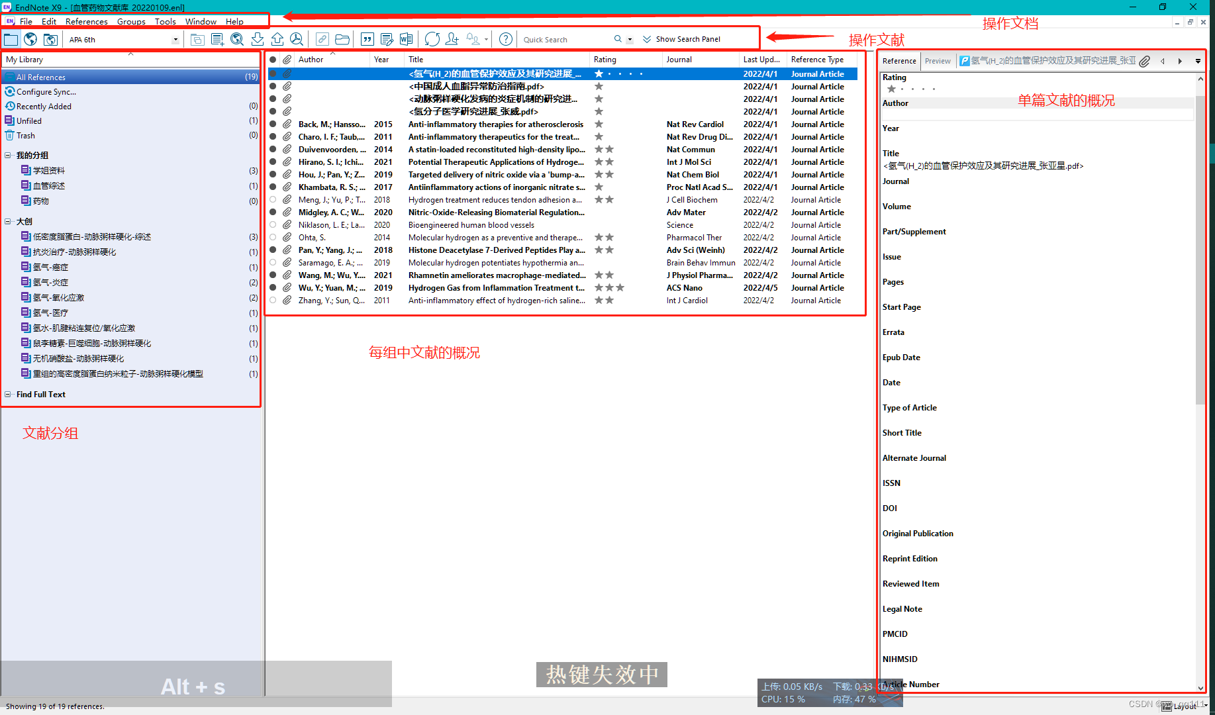Go to next reference arrow
This screenshot has height=715, width=1215.
tap(1180, 61)
